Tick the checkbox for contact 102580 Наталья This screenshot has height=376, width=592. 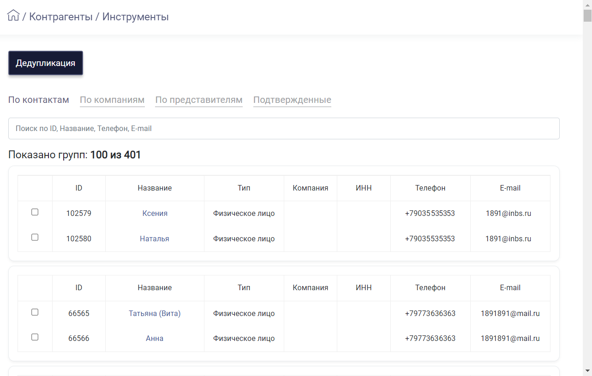click(x=35, y=237)
